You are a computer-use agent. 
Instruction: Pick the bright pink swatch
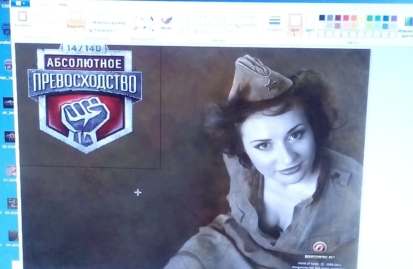click(346, 18)
